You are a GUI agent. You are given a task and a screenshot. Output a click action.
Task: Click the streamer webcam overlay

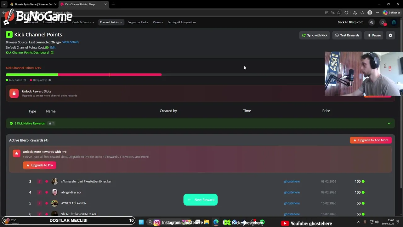click(364, 74)
